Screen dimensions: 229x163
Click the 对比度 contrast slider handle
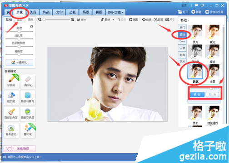pos(19,39)
